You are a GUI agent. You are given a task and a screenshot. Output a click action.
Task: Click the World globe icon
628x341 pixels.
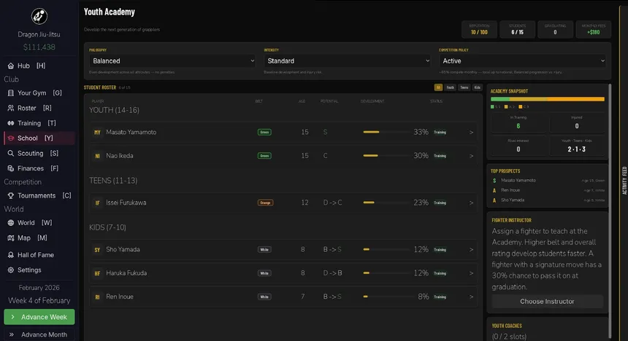pos(11,223)
